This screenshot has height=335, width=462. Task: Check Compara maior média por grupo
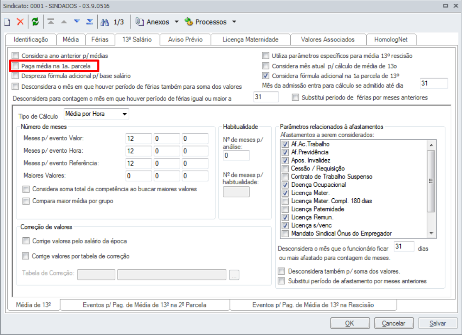pyautogui.click(x=26, y=201)
